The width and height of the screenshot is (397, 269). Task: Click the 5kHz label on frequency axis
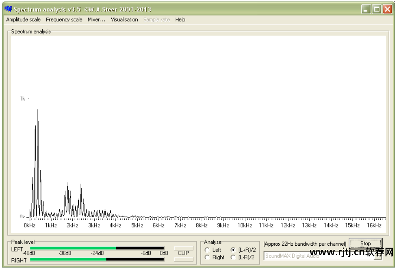coord(137,225)
